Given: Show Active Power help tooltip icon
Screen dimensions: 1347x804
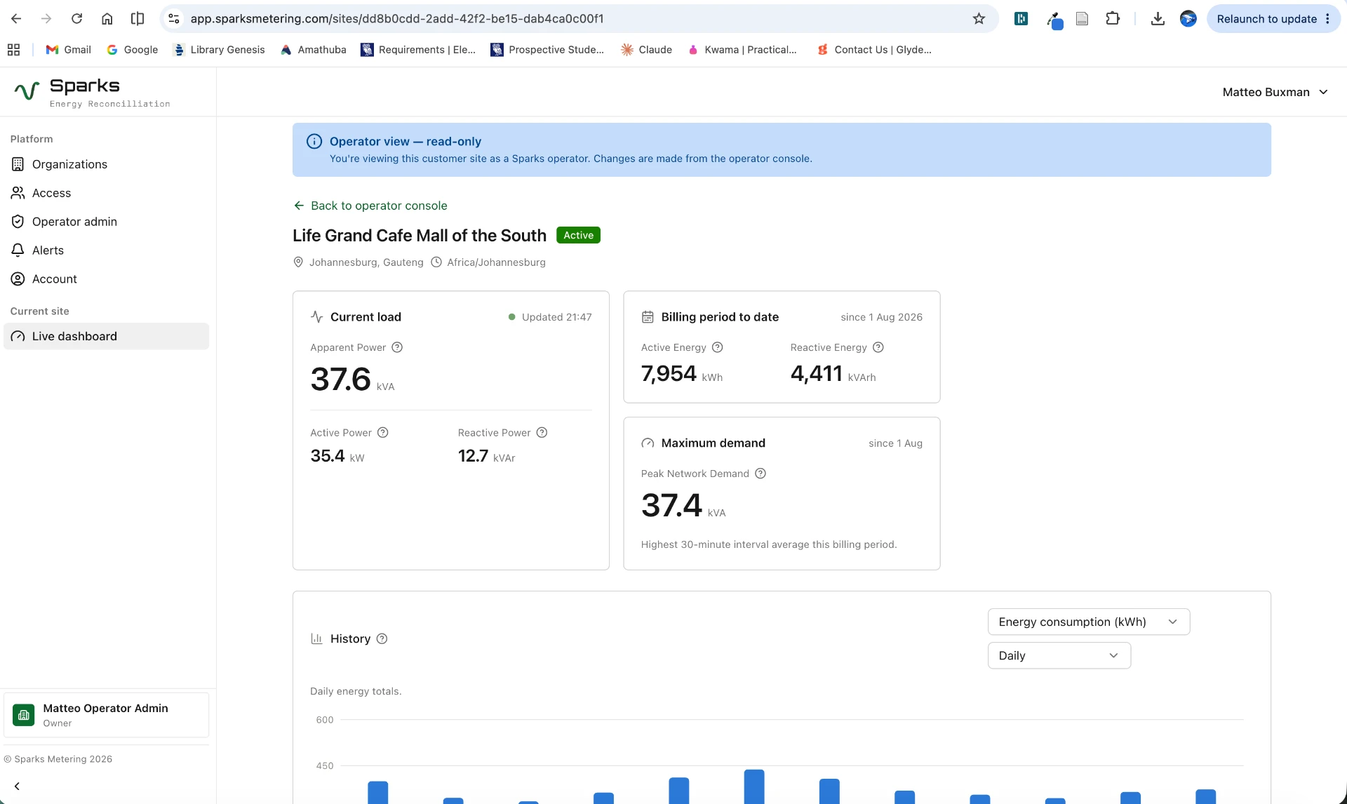Looking at the screenshot, I should coord(383,433).
